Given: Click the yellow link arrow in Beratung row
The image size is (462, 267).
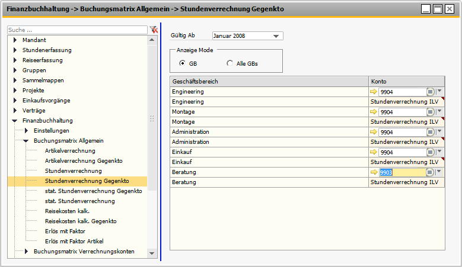Looking at the screenshot, I should (x=374, y=172).
